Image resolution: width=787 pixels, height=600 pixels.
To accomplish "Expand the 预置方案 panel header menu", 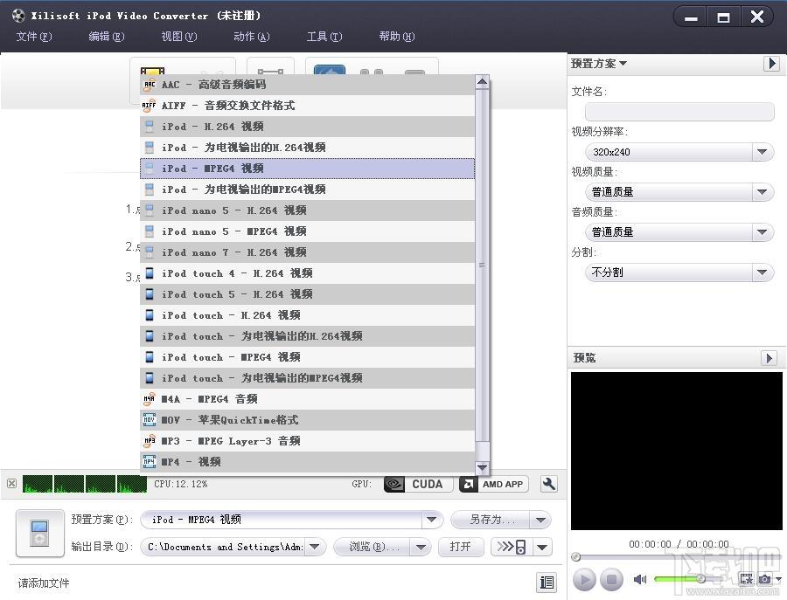I will point(599,64).
